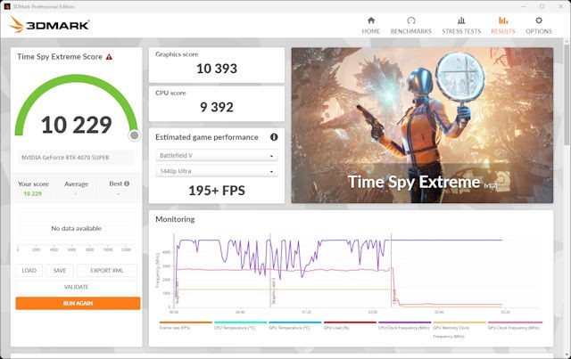Click the green Your score value 10 229
The image size is (571, 359).
point(32,193)
